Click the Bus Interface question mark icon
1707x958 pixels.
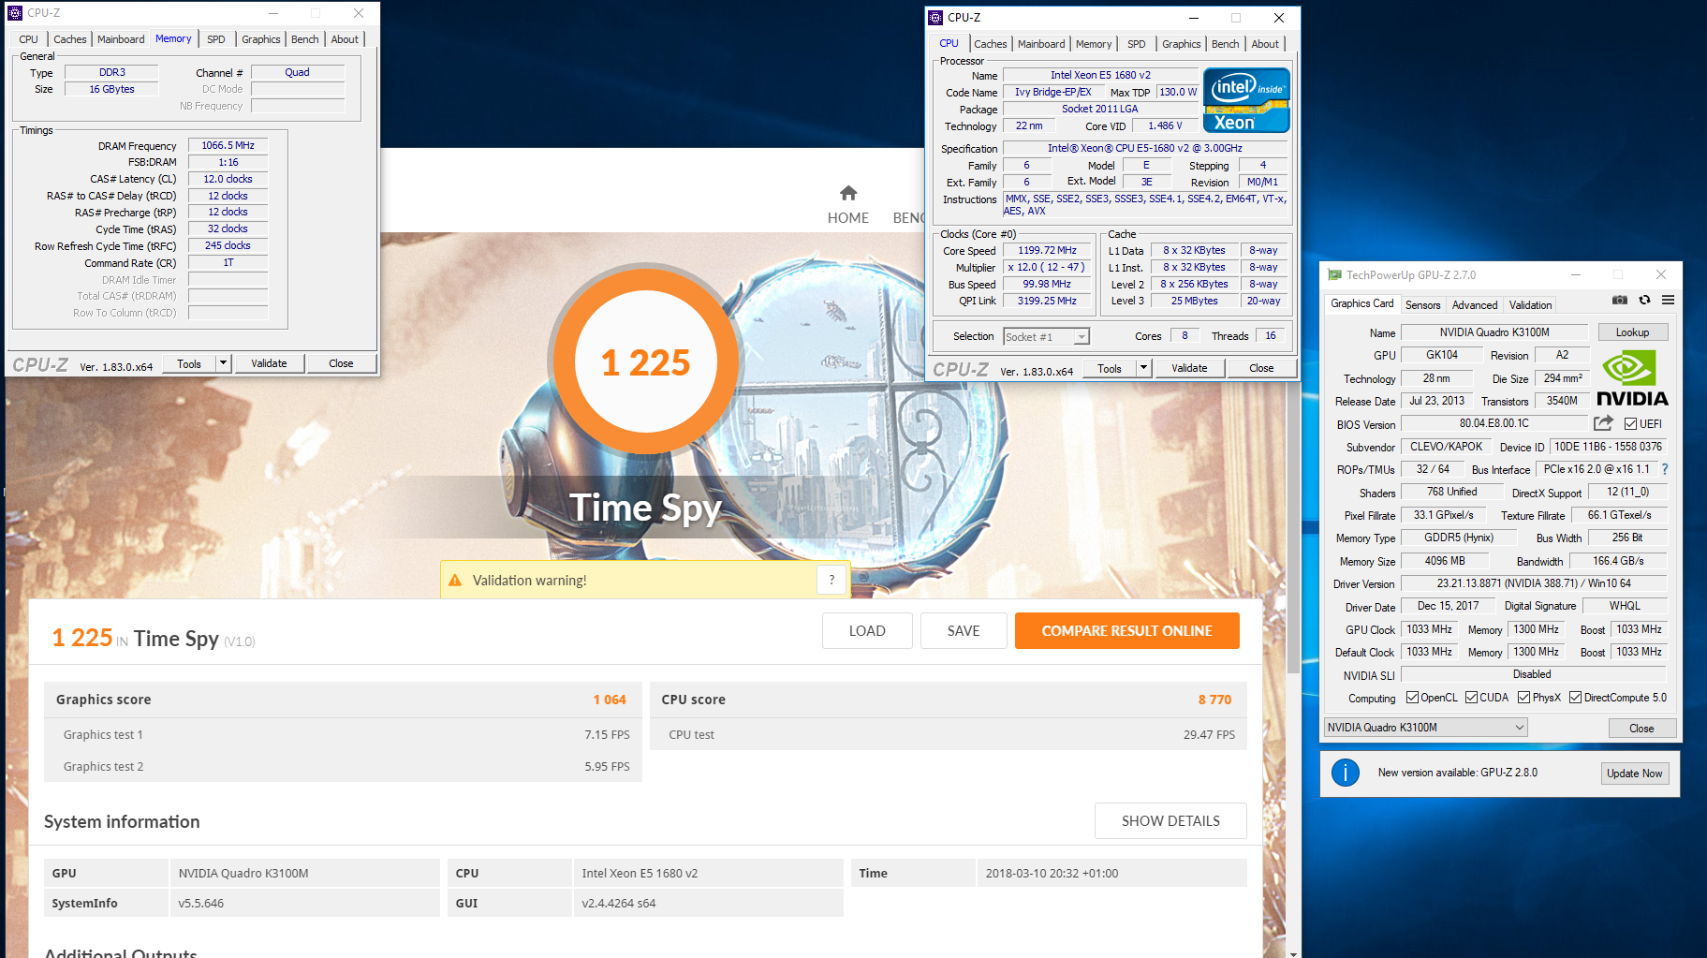click(1664, 469)
